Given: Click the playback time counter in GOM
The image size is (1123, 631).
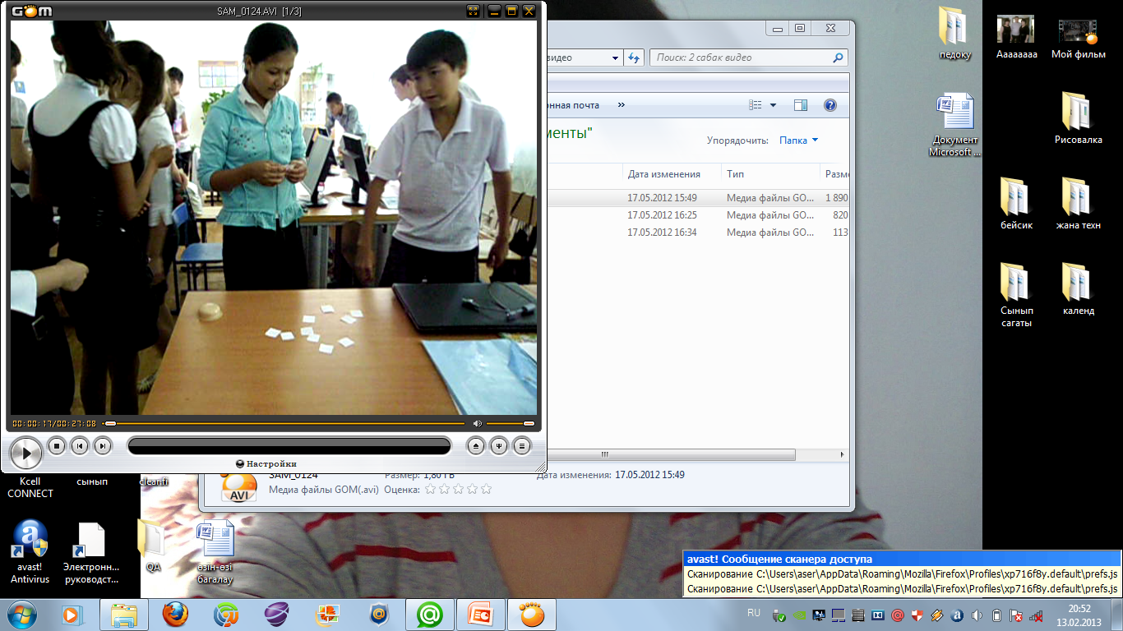Looking at the screenshot, I should 54,424.
